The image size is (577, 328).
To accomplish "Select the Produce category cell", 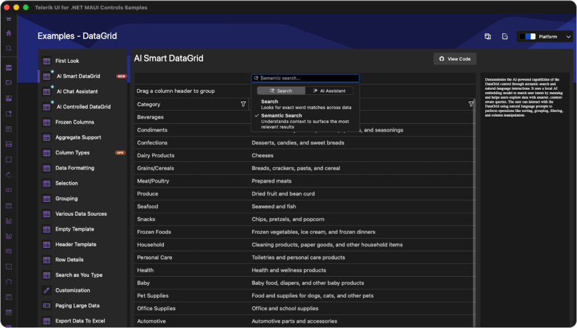I will pyautogui.click(x=191, y=193).
